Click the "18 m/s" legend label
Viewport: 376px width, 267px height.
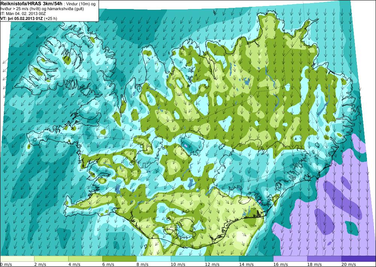point(314,264)
